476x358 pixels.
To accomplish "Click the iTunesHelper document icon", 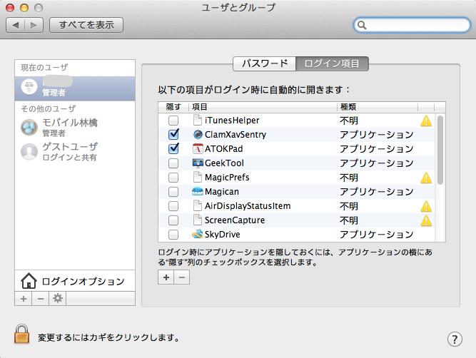I will pyautogui.click(x=198, y=120).
